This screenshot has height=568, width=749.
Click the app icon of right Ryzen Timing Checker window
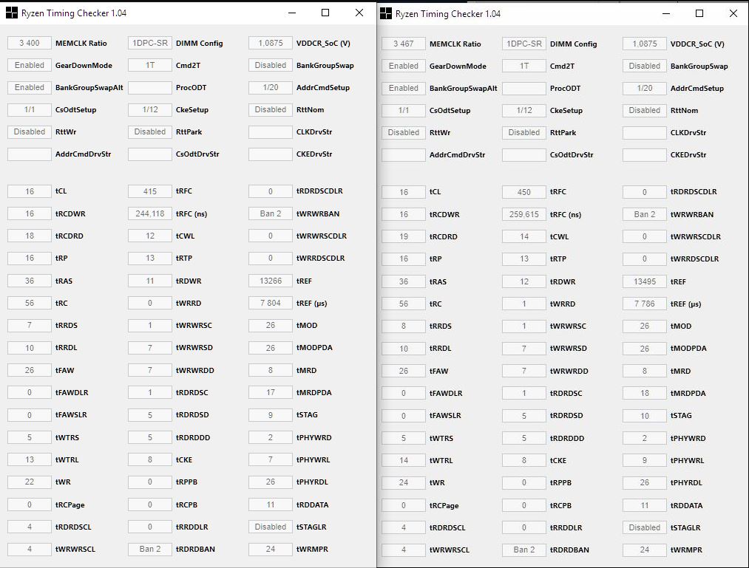385,14
